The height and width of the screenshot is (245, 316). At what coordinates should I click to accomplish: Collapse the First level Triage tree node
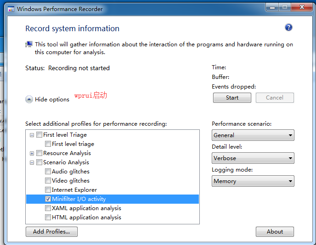32,135
